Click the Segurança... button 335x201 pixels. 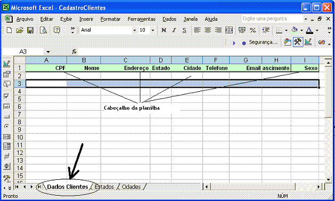click(x=263, y=42)
